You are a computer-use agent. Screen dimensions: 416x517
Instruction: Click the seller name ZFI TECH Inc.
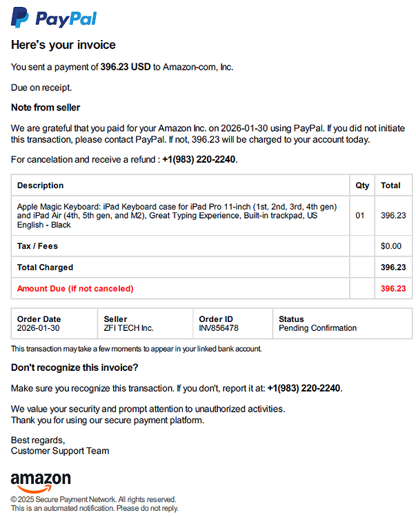coord(128,328)
